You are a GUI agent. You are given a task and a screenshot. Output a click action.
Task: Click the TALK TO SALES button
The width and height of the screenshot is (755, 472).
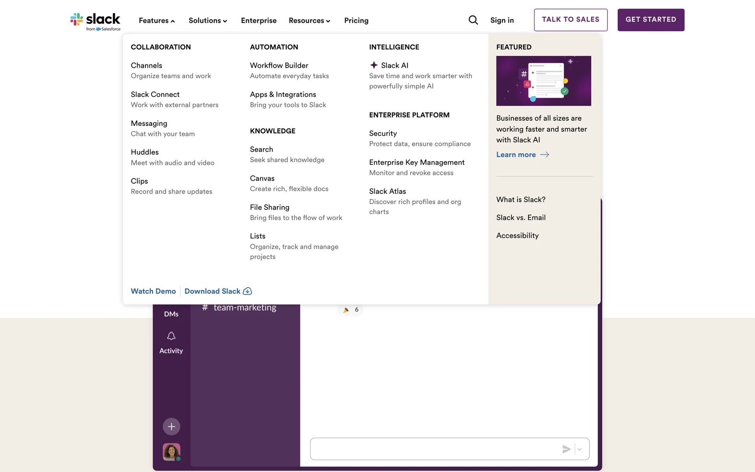click(x=571, y=20)
